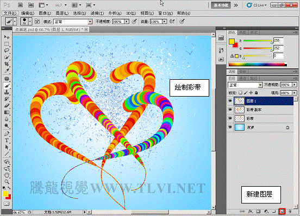Select the Rectangular Marquee tool

tap(7, 44)
